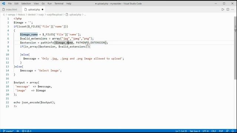
Task: Click line number 9 in the gutter
Action: 8,51
